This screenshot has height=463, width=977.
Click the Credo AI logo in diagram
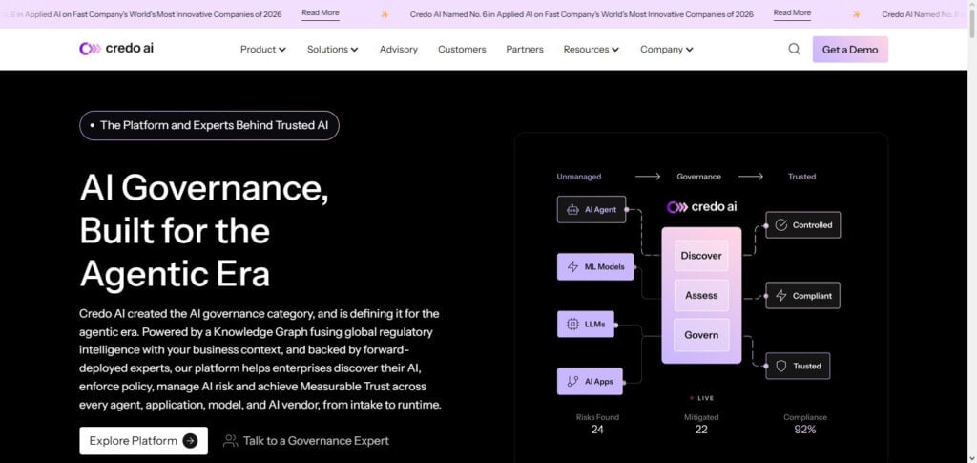[701, 207]
